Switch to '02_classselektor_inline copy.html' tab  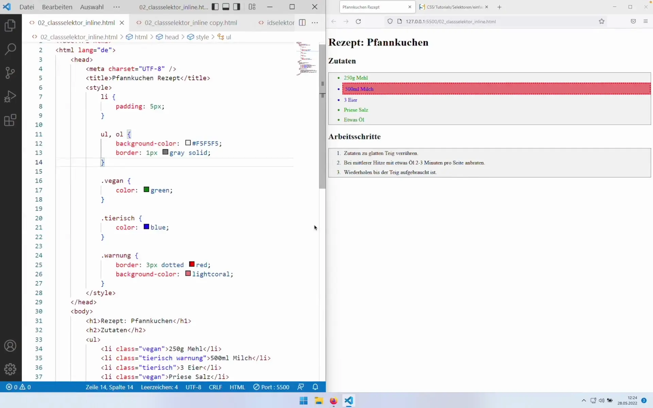click(190, 23)
